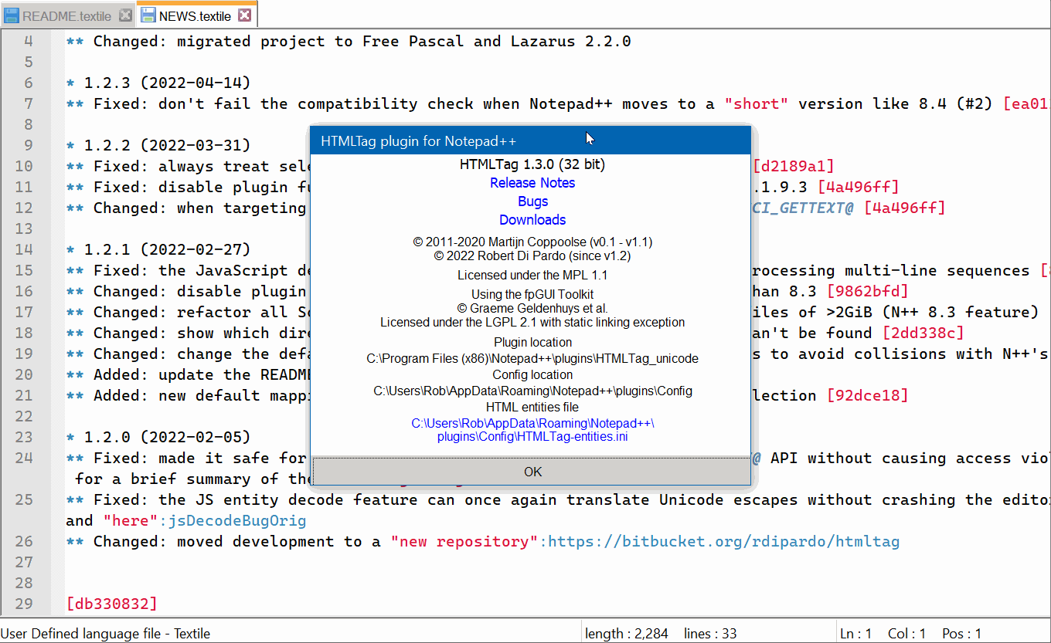This screenshot has height=643, width=1051.
Task: Select the NEWS.textile tab
Action: 196,15
